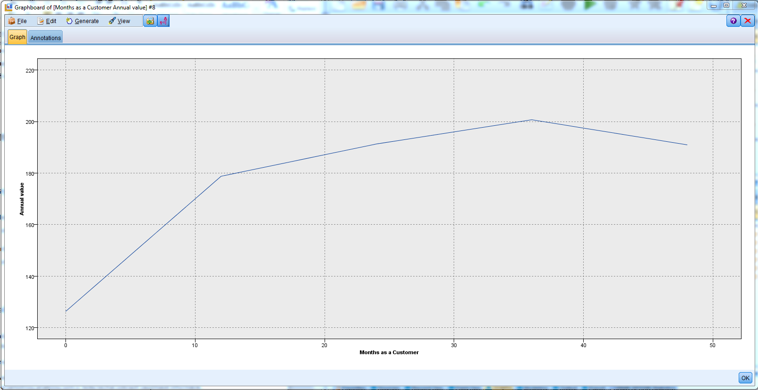Image resolution: width=758 pixels, height=390 pixels.
Task: Open the Edit menu
Action: (47, 21)
